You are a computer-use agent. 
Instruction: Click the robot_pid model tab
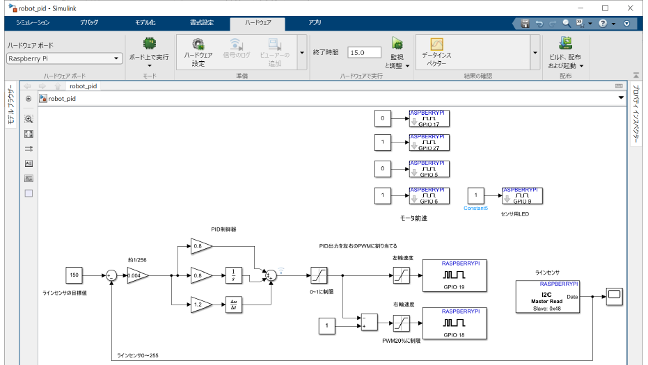pos(83,86)
